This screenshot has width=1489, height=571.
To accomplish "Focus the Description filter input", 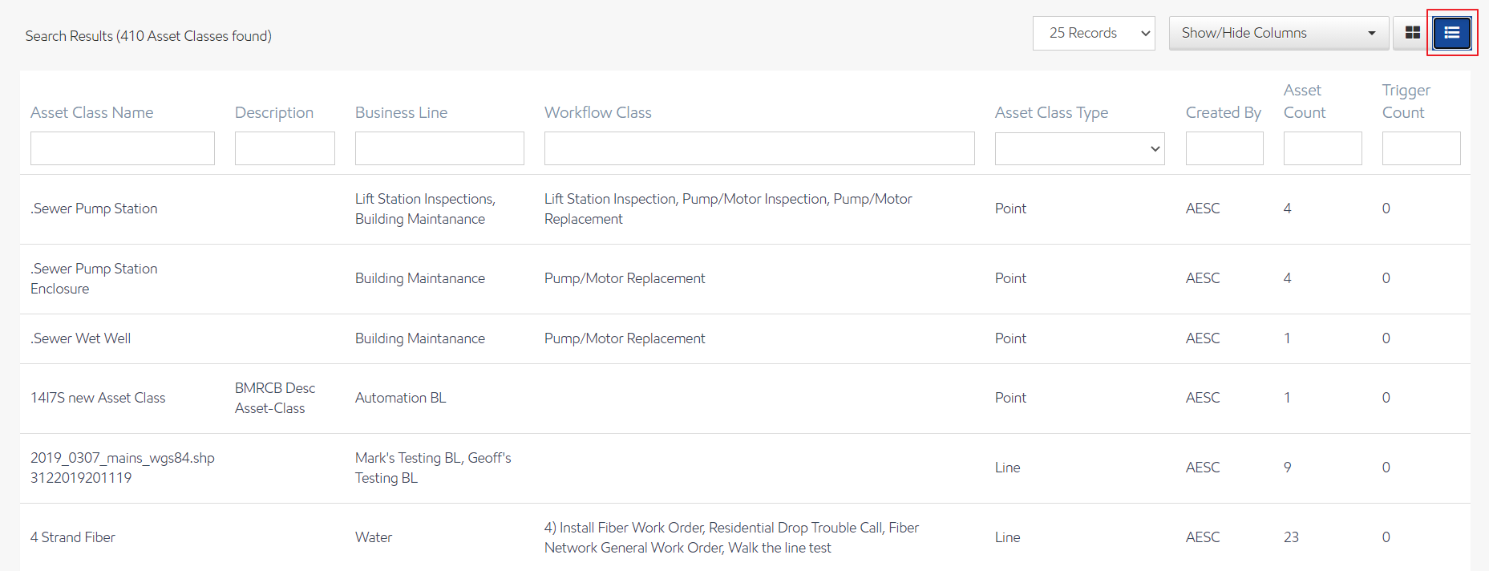I will (x=285, y=148).
